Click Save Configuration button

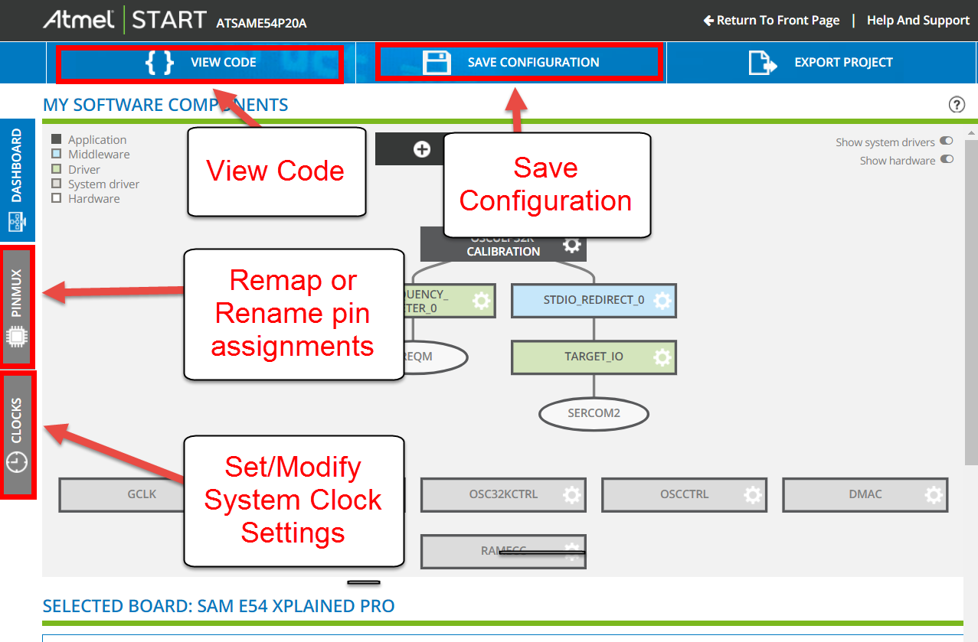click(x=518, y=63)
